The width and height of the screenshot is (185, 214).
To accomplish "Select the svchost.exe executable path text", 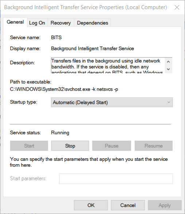I will (x=64, y=89).
